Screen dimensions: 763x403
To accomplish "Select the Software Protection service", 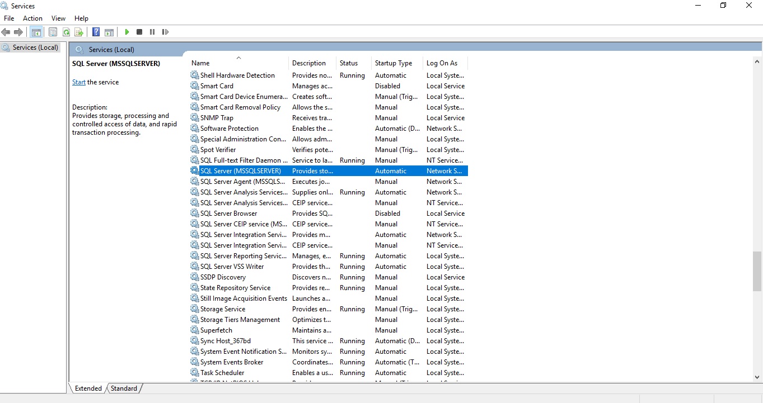I will click(329, 128).
